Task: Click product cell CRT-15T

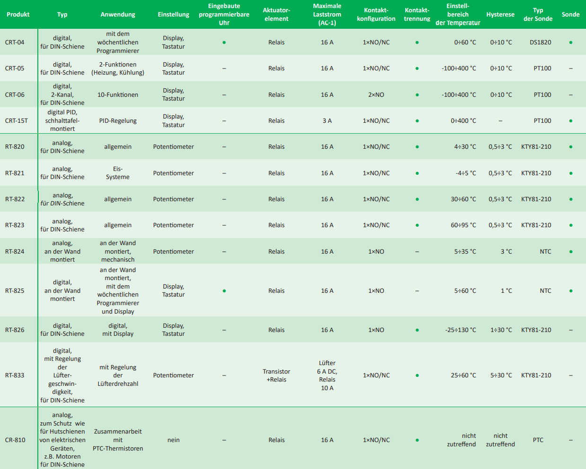Action: click(17, 121)
